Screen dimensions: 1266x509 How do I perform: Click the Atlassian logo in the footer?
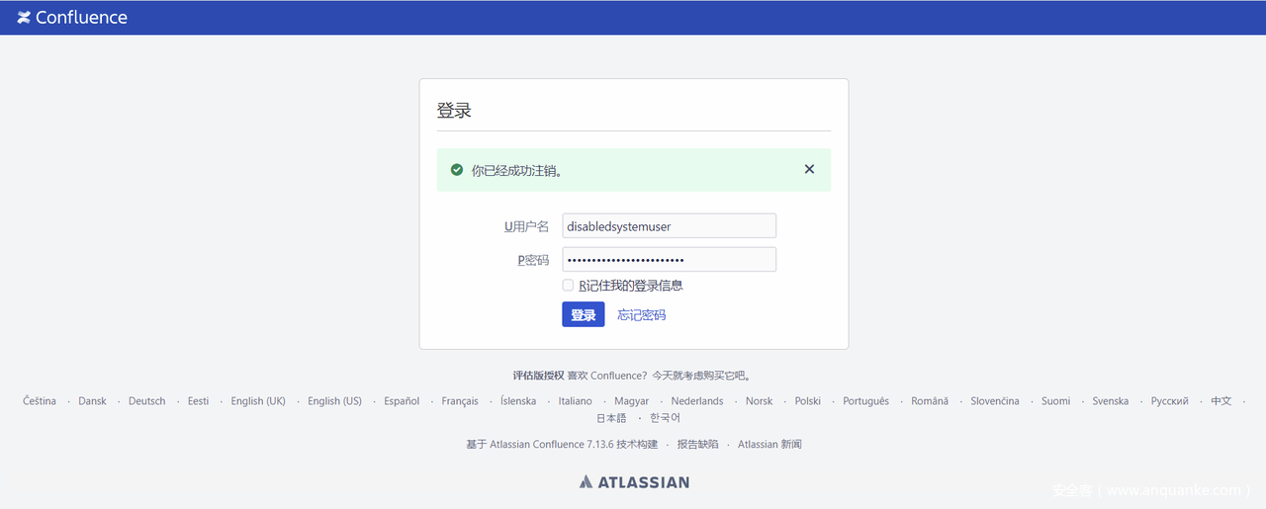click(x=634, y=482)
